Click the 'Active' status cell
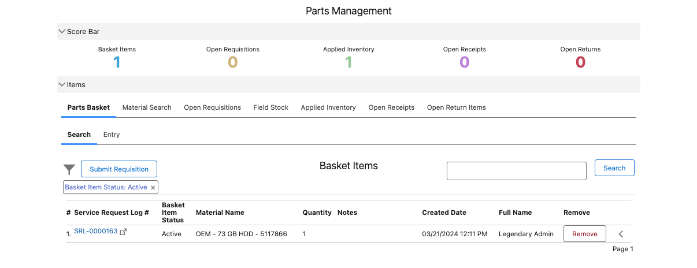The height and width of the screenshot is (268, 697). coord(172,234)
